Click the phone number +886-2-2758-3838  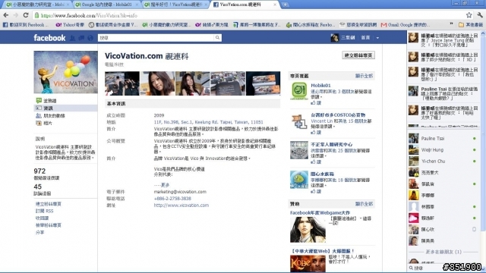(172, 199)
